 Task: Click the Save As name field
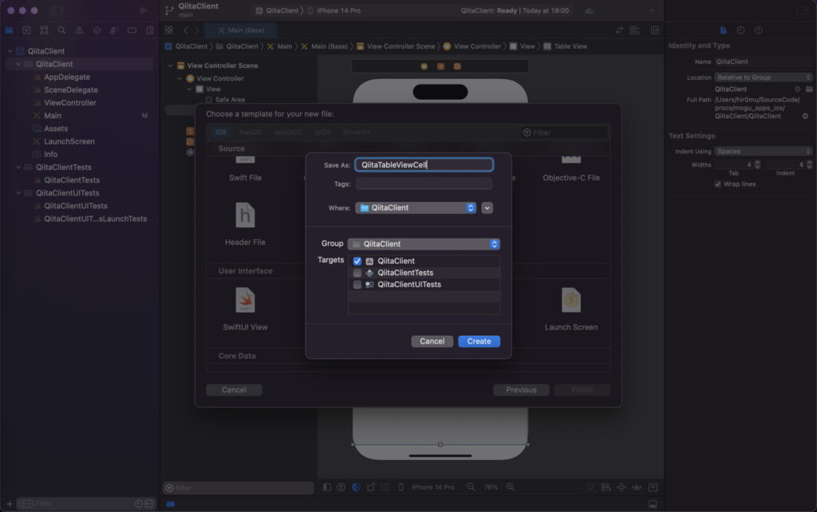pos(424,165)
